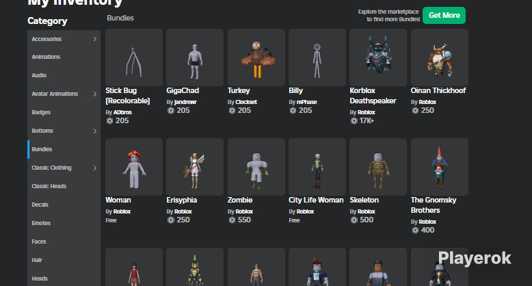Open creator Jandrewr profile link
Viewport: 532px width, 286px height.
click(x=185, y=102)
